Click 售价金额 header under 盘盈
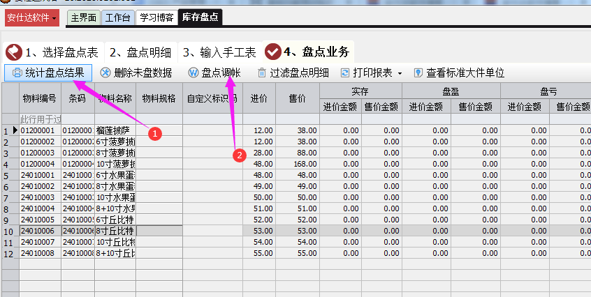Image resolution: width=591 pixels, height=297 pixels. point(476,107)
